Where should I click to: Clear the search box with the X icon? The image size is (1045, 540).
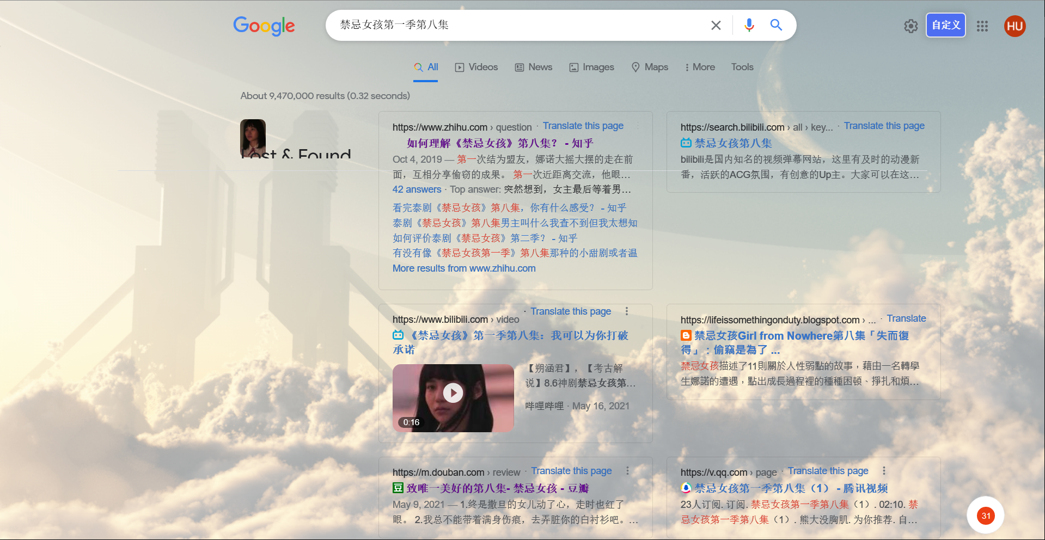click(x=716, y=25)
